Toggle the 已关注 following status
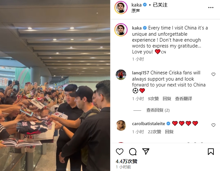Screen dimensions: 220x171 pyautogui.click(x=160, y=5)
